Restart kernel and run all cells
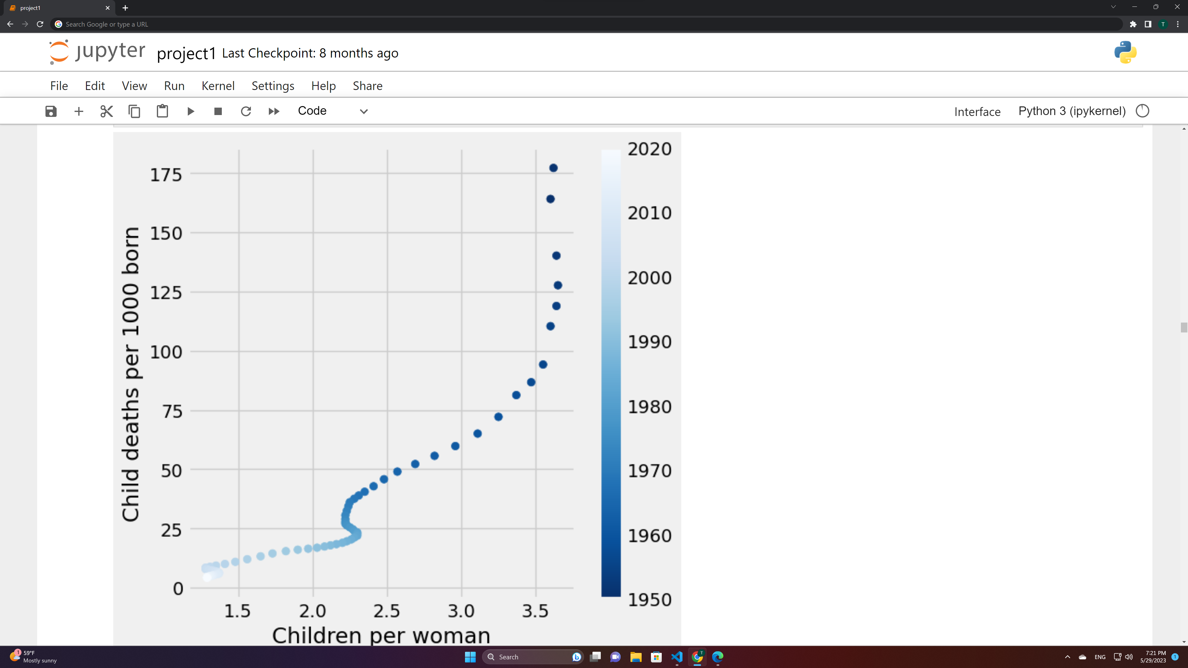1188x668 pixels. (273, 111)
